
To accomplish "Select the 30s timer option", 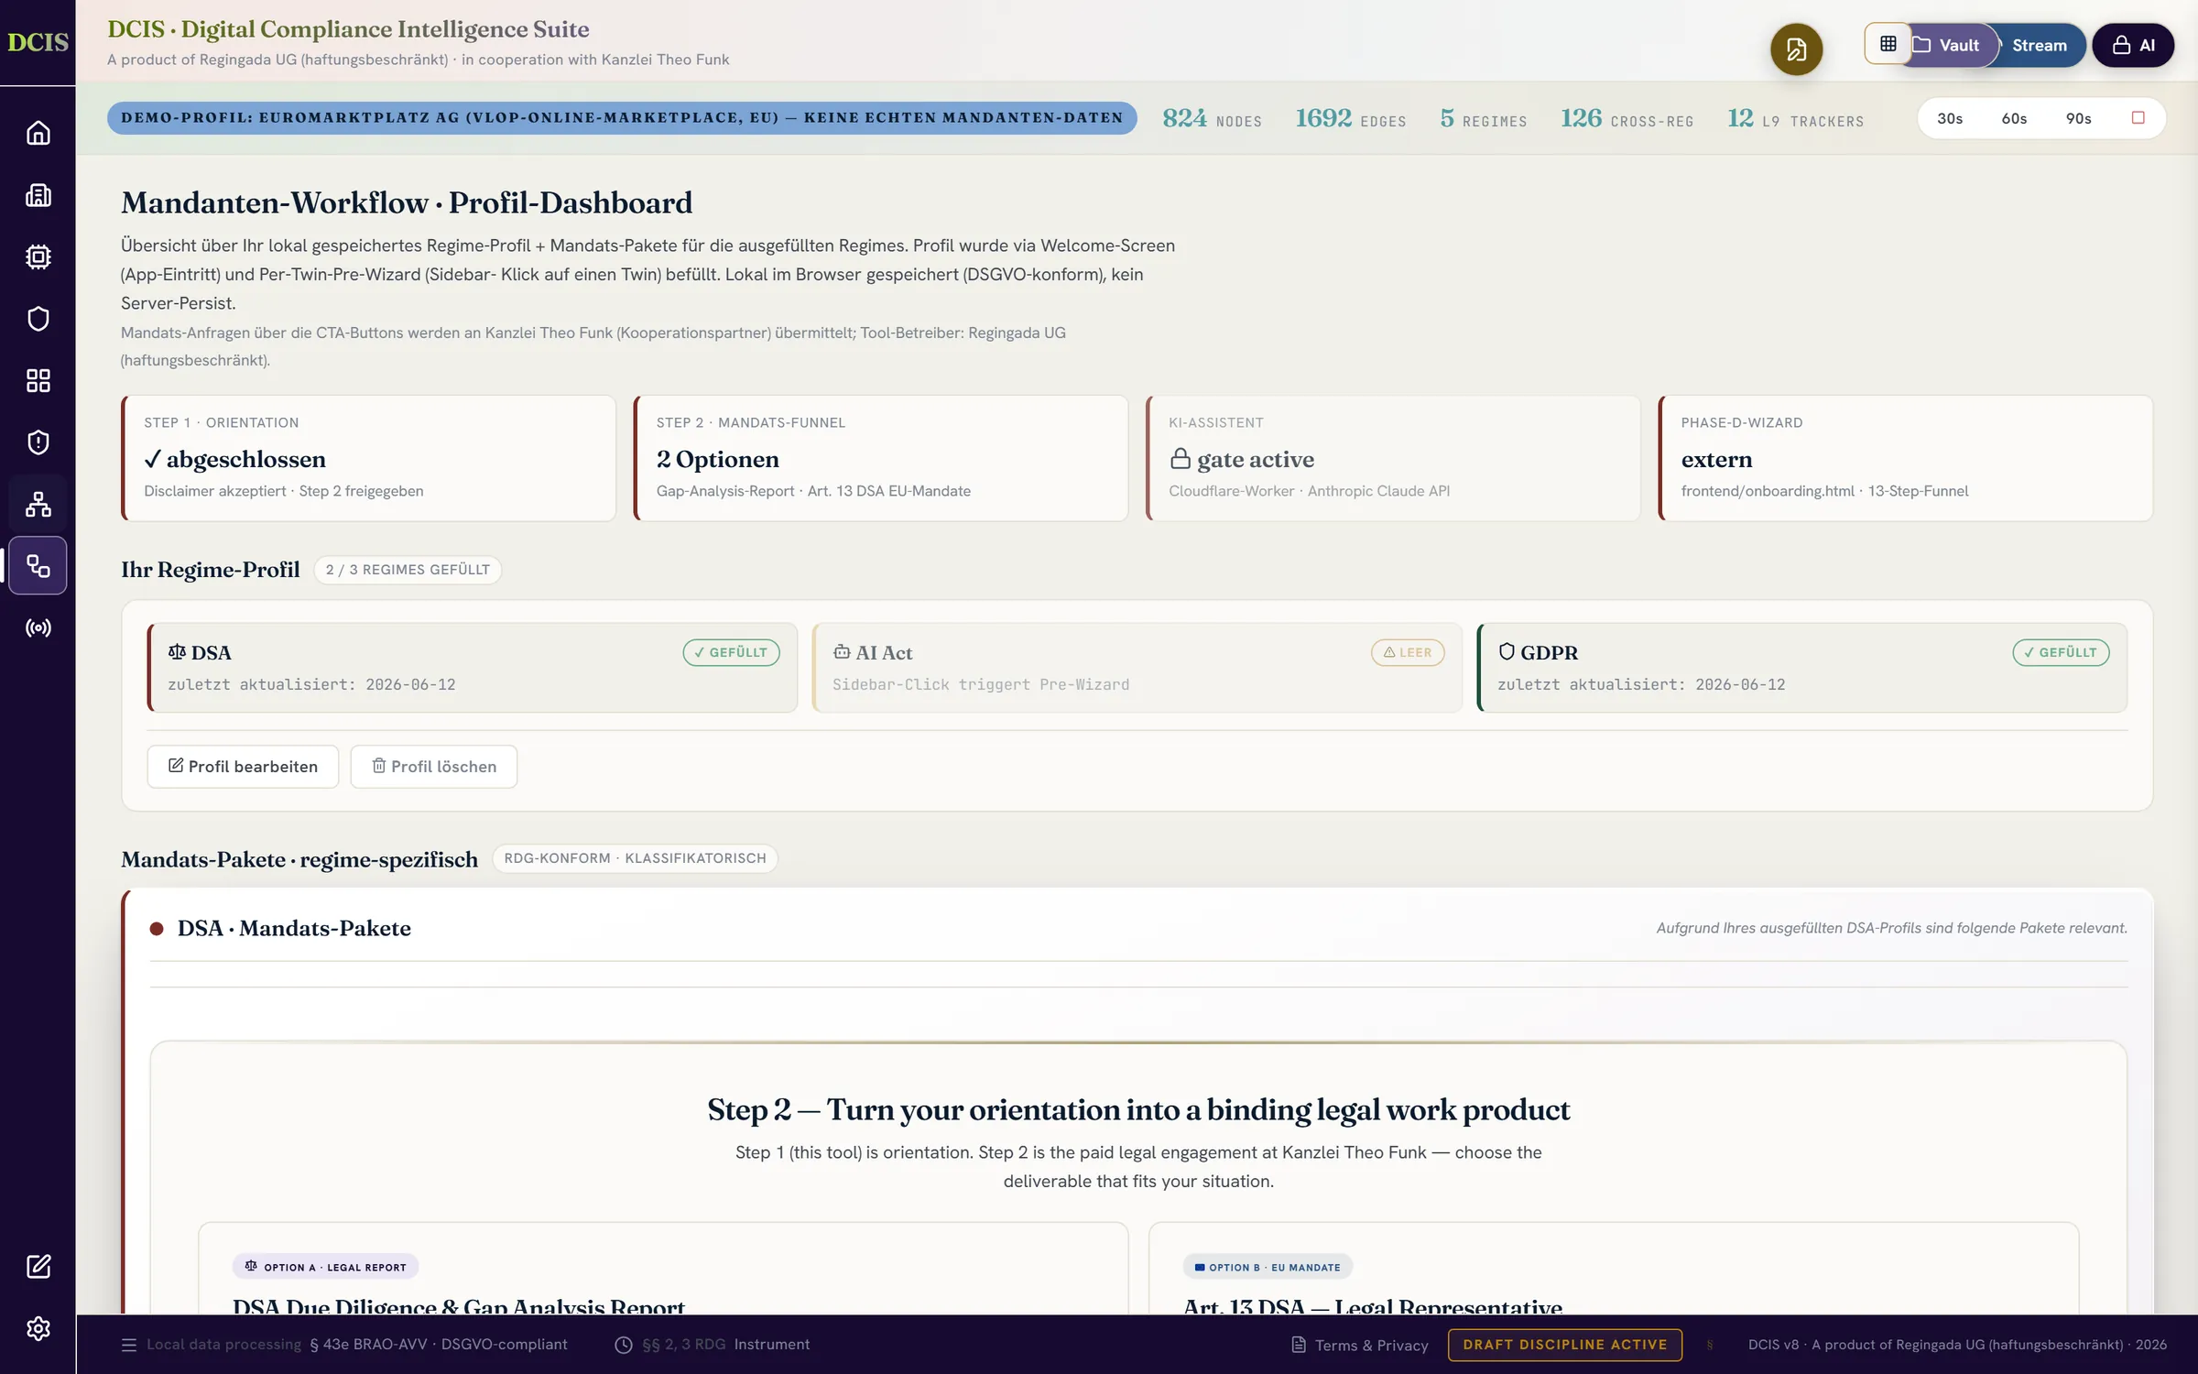I will (x=1950, y=118).
